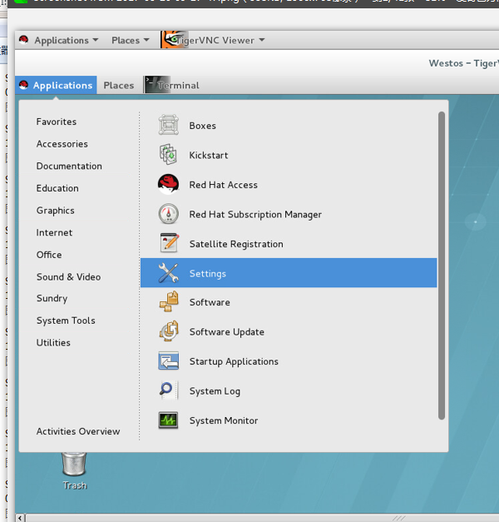Viewport: 499px width, 522px height.
Task: Select Utilities category
Action: 53,342
